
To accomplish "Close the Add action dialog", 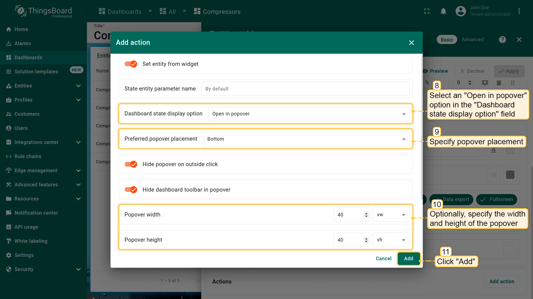I will click(411, 43).
